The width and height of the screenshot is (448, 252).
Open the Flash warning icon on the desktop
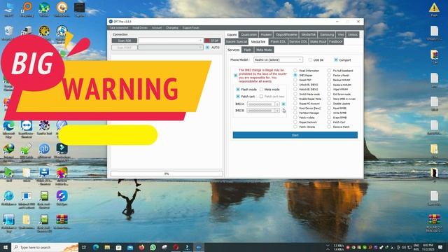[434, 9]
